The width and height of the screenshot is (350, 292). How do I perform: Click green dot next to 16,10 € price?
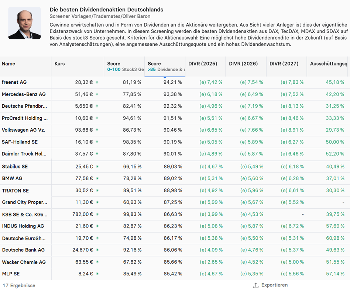point(97,142)
